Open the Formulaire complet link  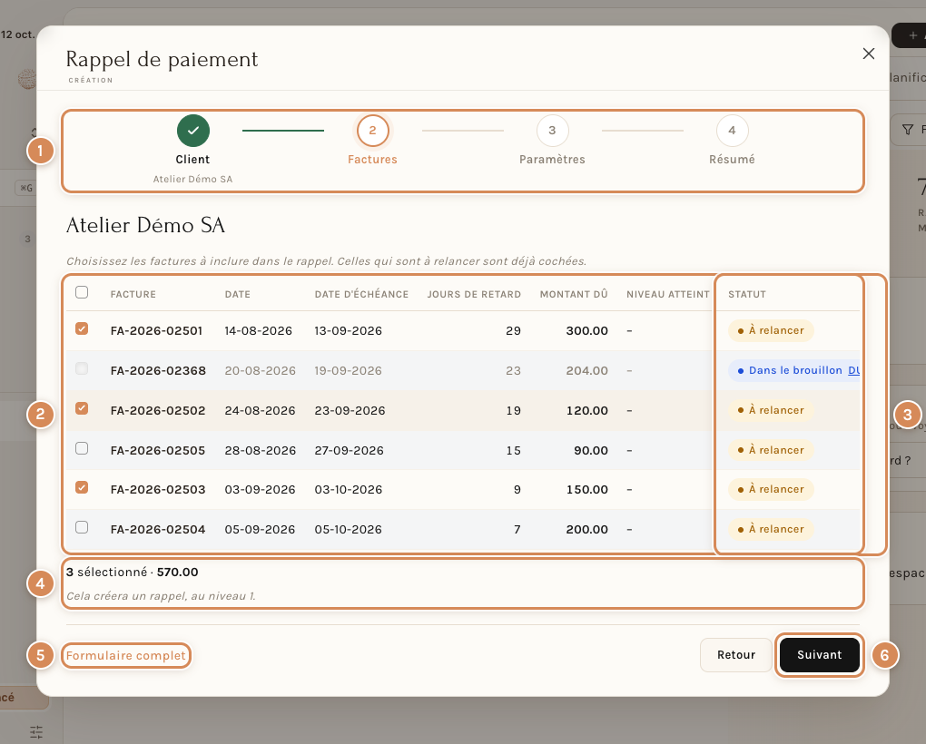click(126, 655)
